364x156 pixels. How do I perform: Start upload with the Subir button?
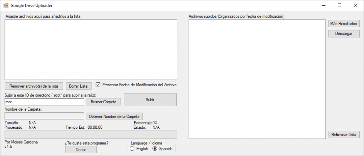tap(150, 100)
